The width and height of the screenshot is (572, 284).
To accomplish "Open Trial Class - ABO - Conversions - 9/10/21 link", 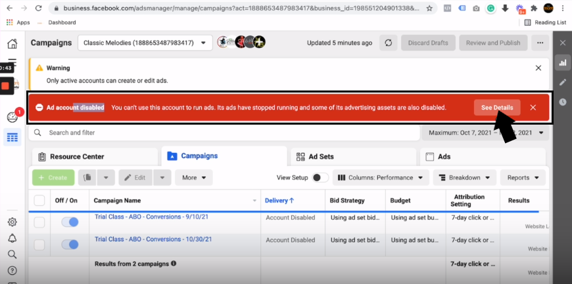I will click(152, 216).
